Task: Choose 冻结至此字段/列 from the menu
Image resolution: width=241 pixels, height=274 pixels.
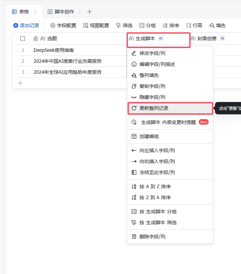Action: (x=170, y=172)
